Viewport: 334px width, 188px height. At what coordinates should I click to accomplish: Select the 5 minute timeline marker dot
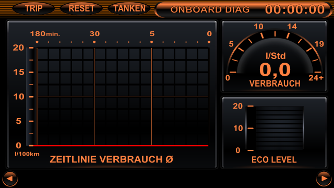tap(152, 42)
